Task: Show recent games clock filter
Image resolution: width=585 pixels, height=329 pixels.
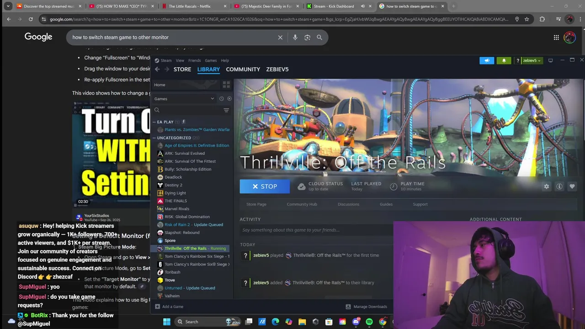Action: [221, 99]
